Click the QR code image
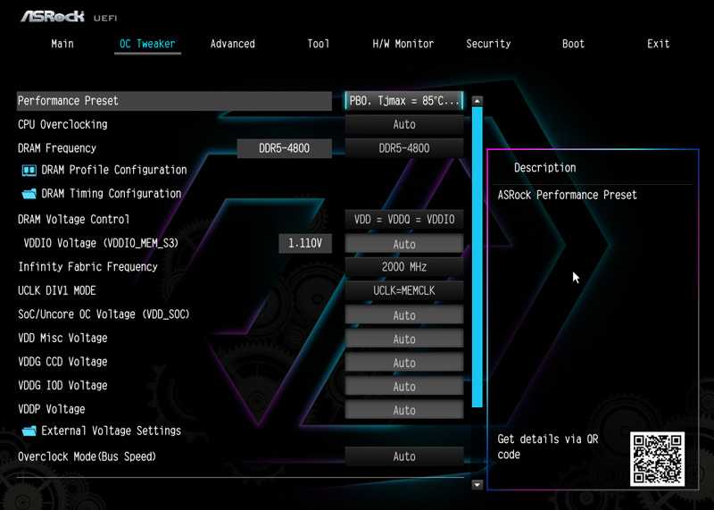714x510 pixels. click(x=657, y=459)
